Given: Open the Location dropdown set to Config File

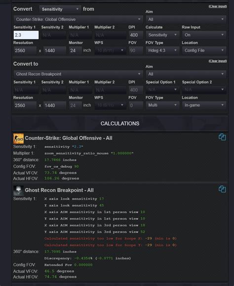Looking at the screenshot, I should click(204, 50).
